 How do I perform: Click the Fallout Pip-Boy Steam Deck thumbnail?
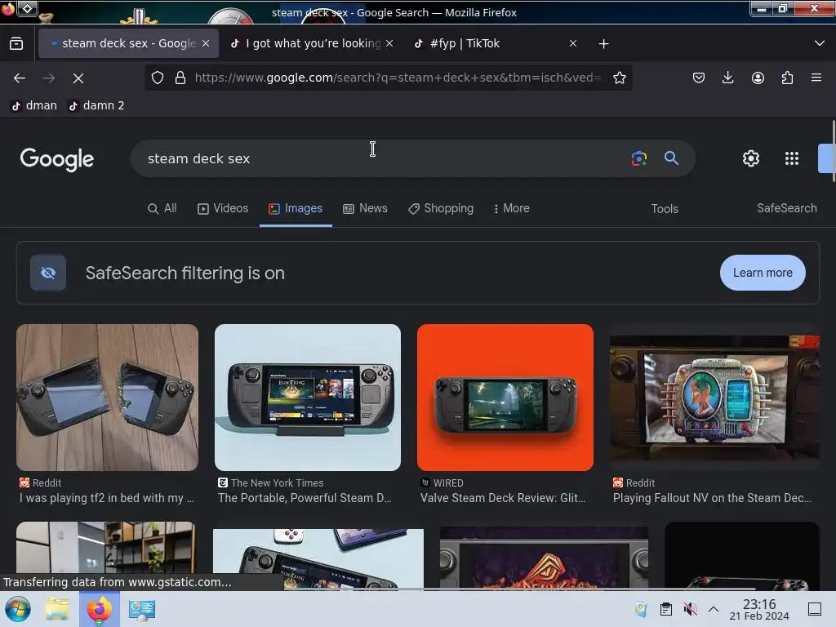714,398
